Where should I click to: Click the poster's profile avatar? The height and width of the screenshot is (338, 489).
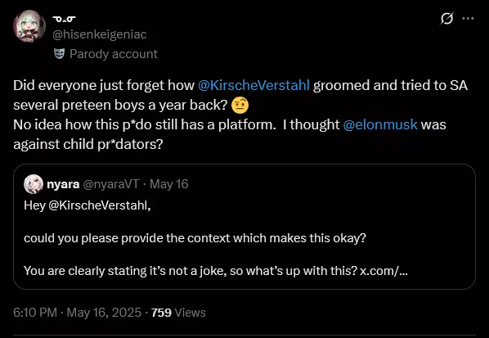29,26
